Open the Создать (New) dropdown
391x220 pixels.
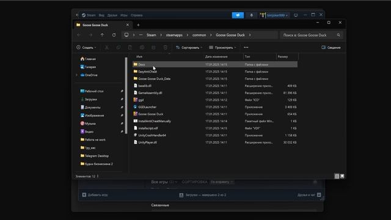[86, 48]
